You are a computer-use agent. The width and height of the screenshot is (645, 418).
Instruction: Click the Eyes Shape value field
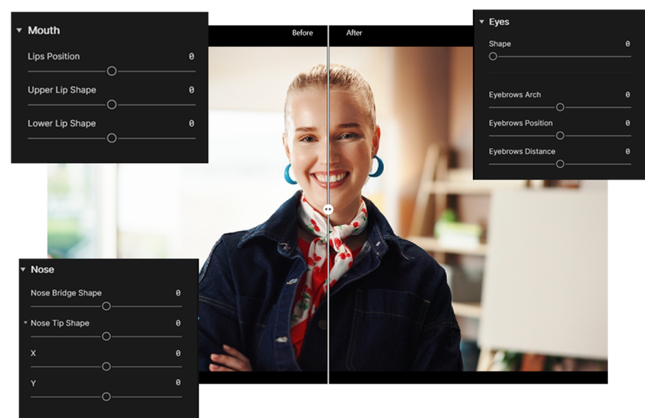[x=628, y=44]
